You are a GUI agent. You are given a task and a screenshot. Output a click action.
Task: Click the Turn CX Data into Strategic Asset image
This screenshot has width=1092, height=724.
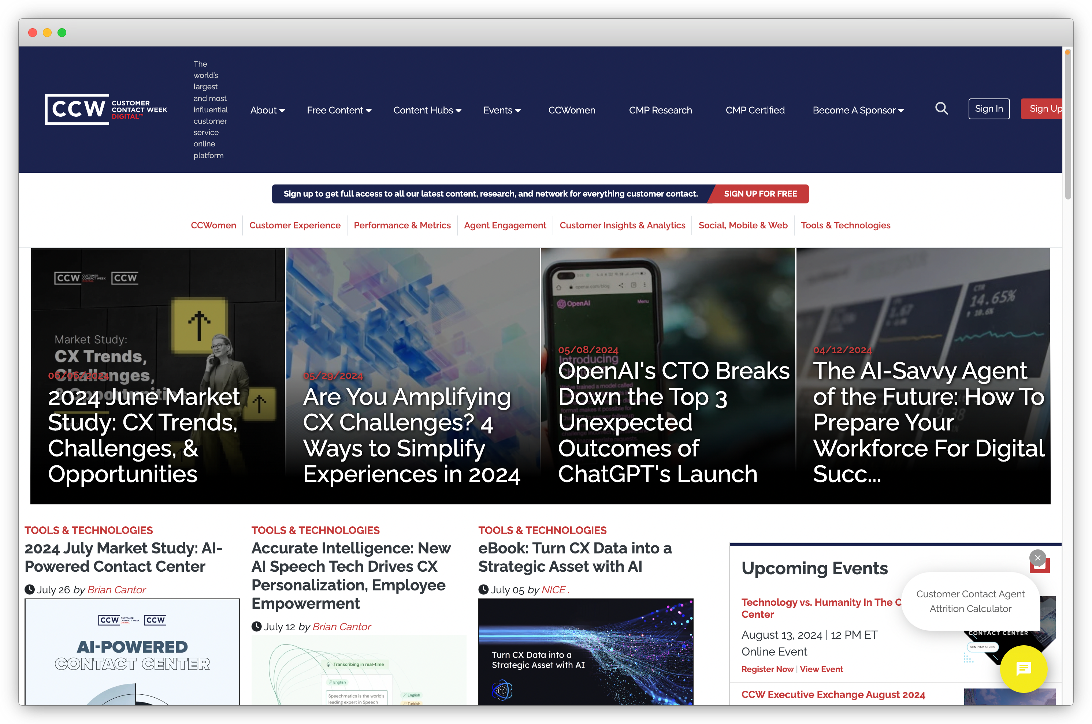point(586,652)
